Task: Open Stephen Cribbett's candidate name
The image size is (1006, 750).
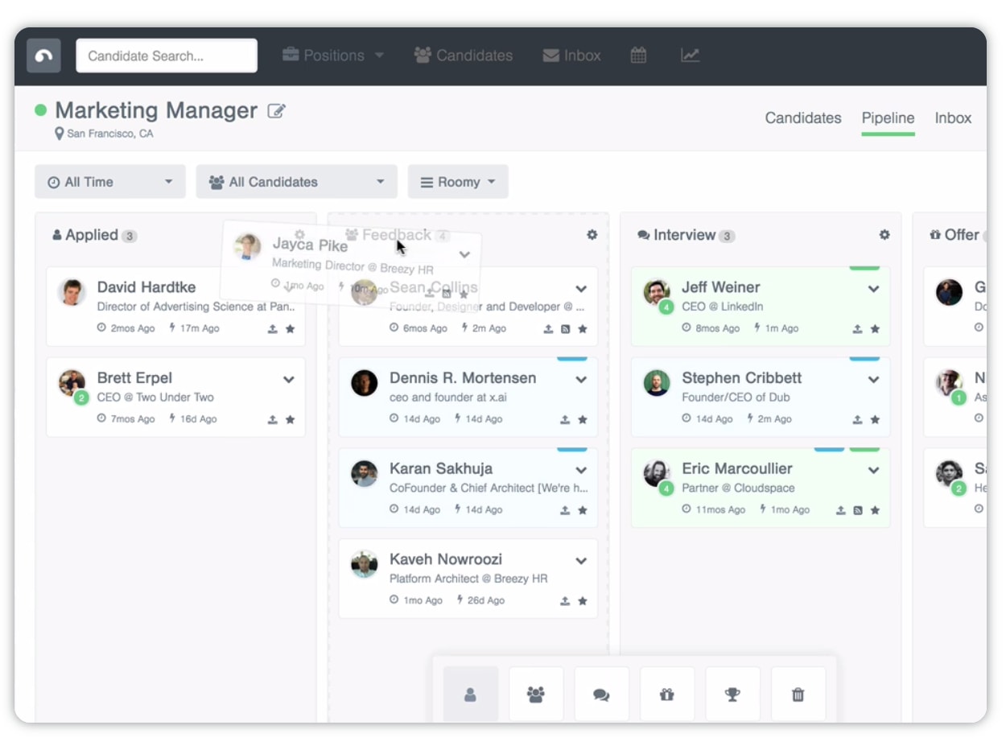Action: [742, 378]
